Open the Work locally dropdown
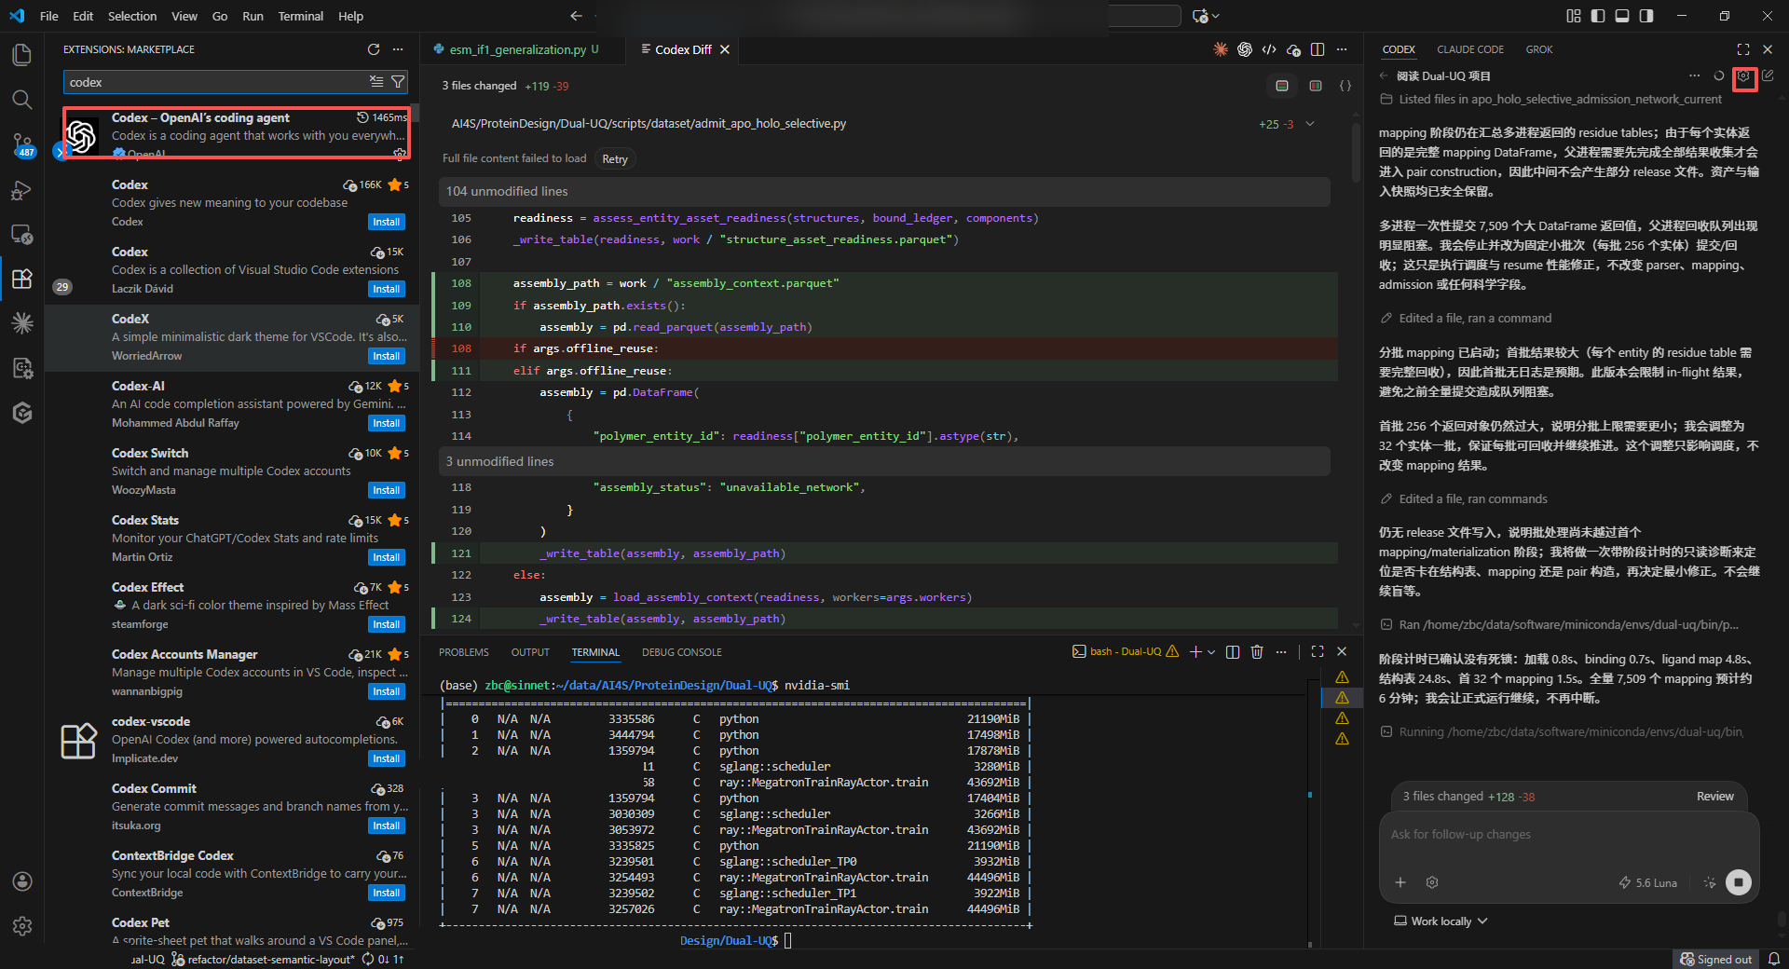1789x969 pixels. coord(1441,921)
